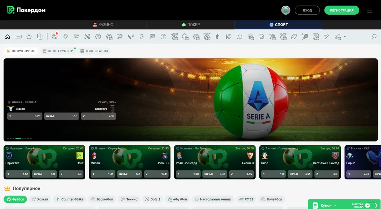Open the search magnifier icon
The width and height of the screenshot is (381, 209).
point(374,37)
